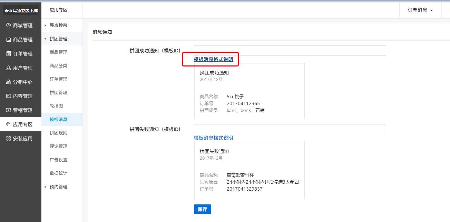Click the 应用专区 puzzle icon

9,124
